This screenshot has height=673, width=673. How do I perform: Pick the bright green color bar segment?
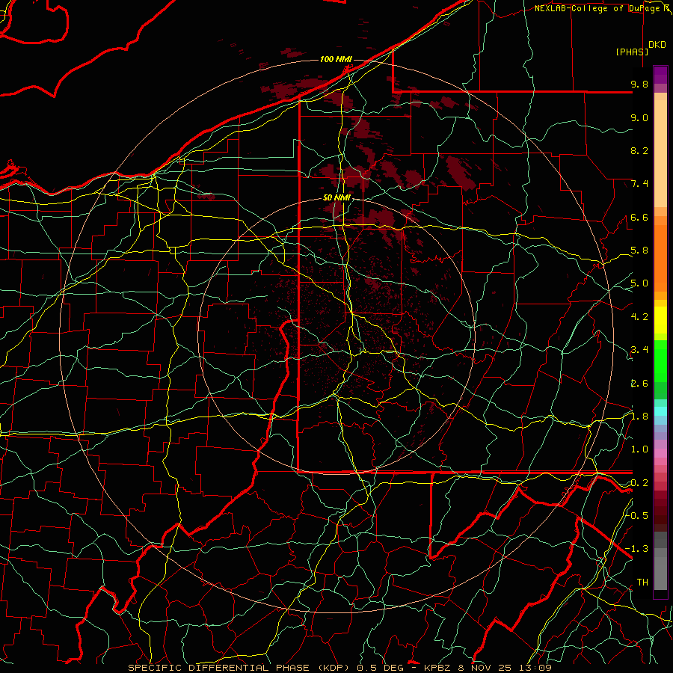click(660, 361)
